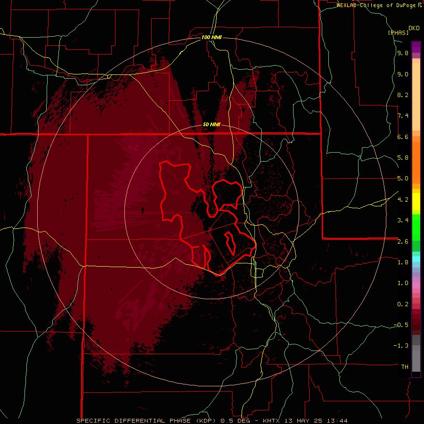The width and height of the screenshot is (424, 424).
Task: Click the -0.5 value on the color scale
Action: coord(401,325)
